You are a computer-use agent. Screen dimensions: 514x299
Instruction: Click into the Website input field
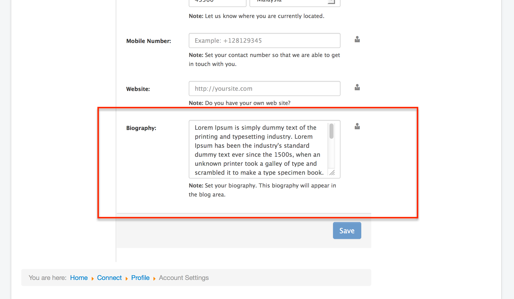tap(264, 88)
